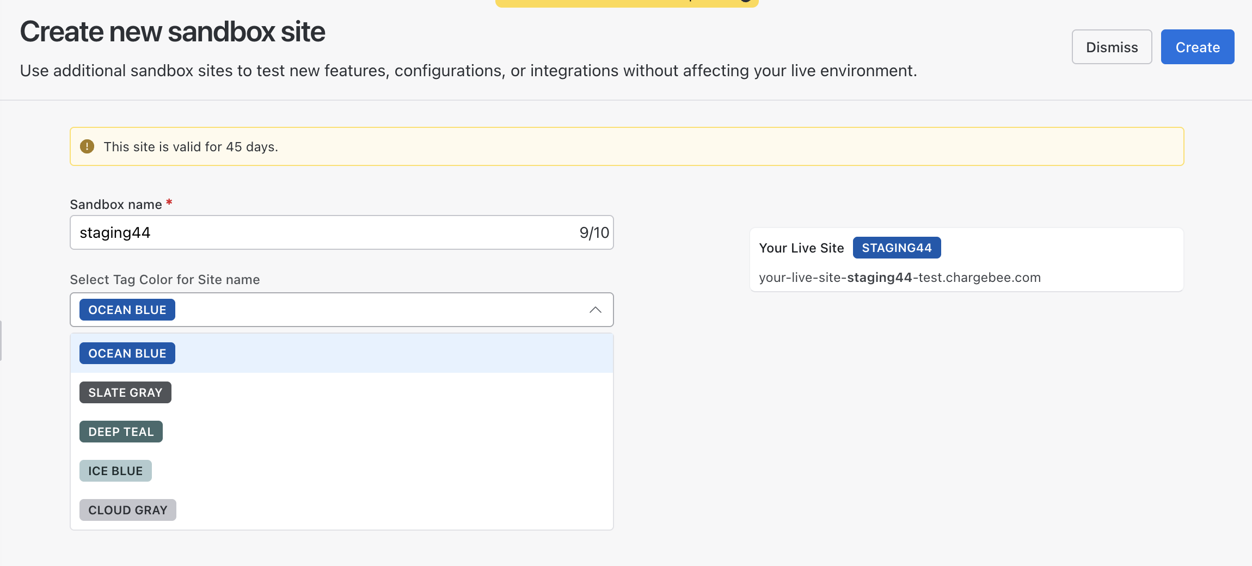Click the 'Select Tag Color for Site name' label

point(164,280)
